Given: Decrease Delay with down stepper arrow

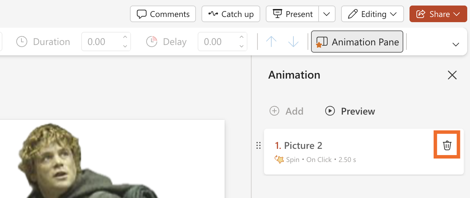Looking at the screenshot, I should coord(242,46).
